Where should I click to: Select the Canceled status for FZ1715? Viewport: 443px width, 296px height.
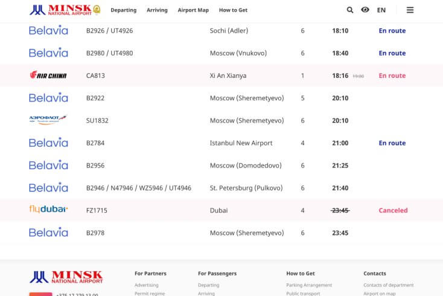(x=393, y=210)
